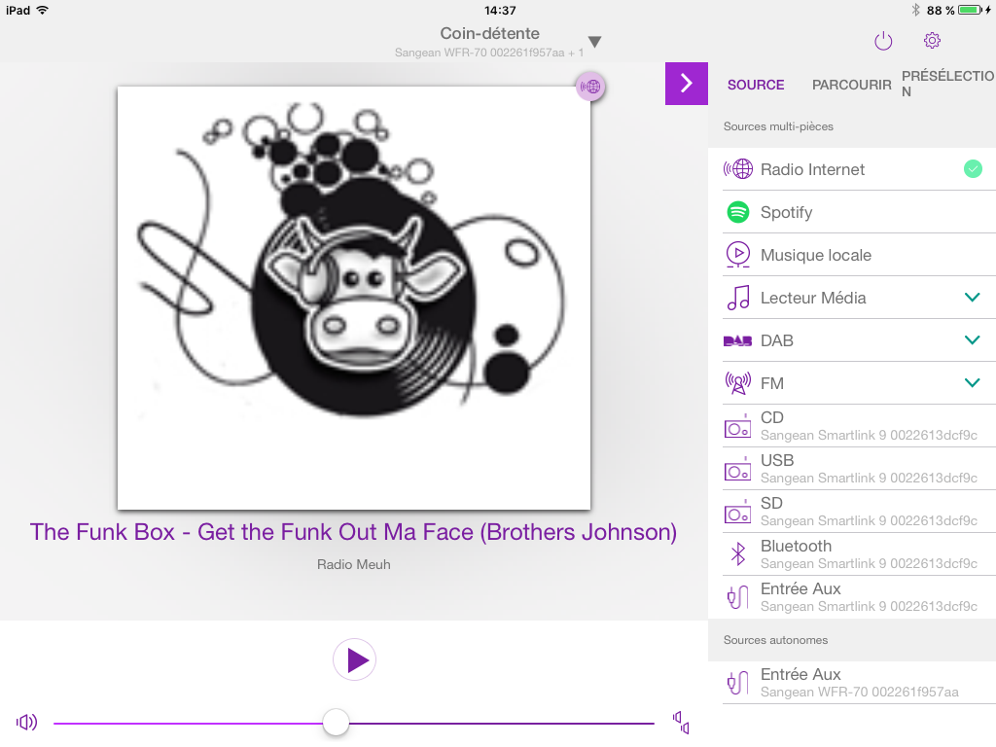The width and height of the screenshot is (996, 747).
Task: Tap the green checkmark on Radio Internet
Action: tap(973, 169)
